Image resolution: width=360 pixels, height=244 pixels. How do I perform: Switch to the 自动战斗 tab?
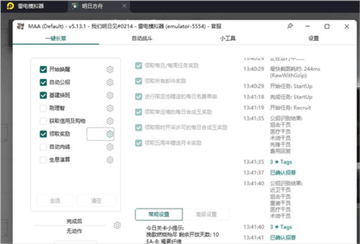[x=142, y=38]
